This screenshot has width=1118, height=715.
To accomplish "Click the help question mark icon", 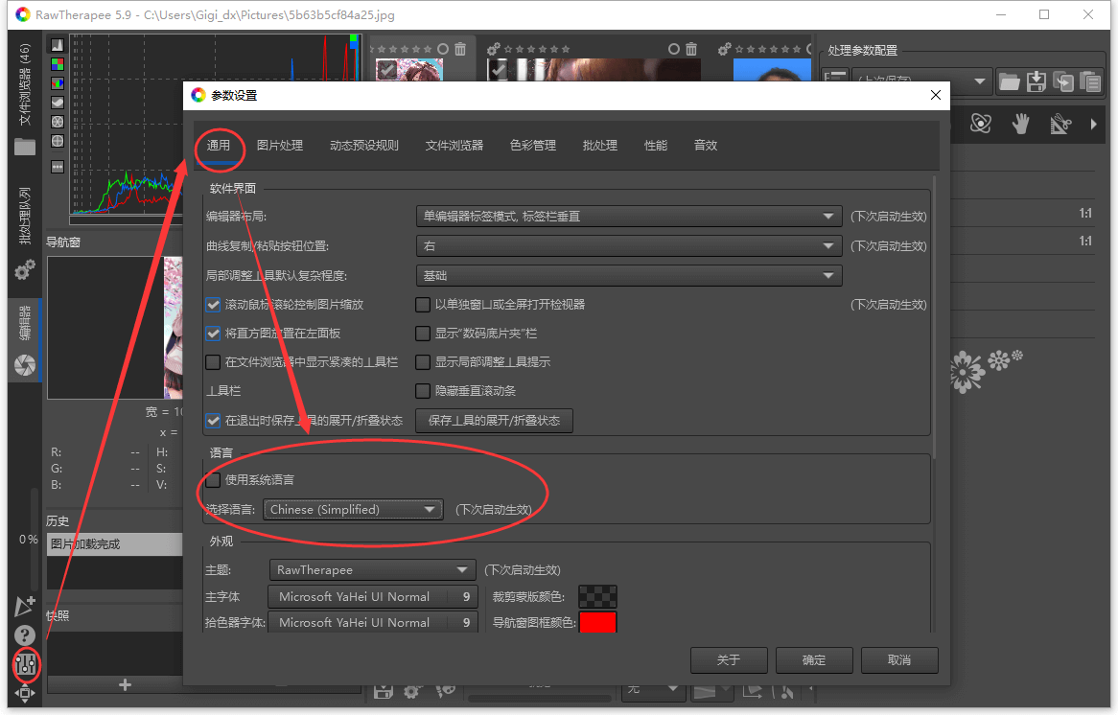I will coord(25,634).
